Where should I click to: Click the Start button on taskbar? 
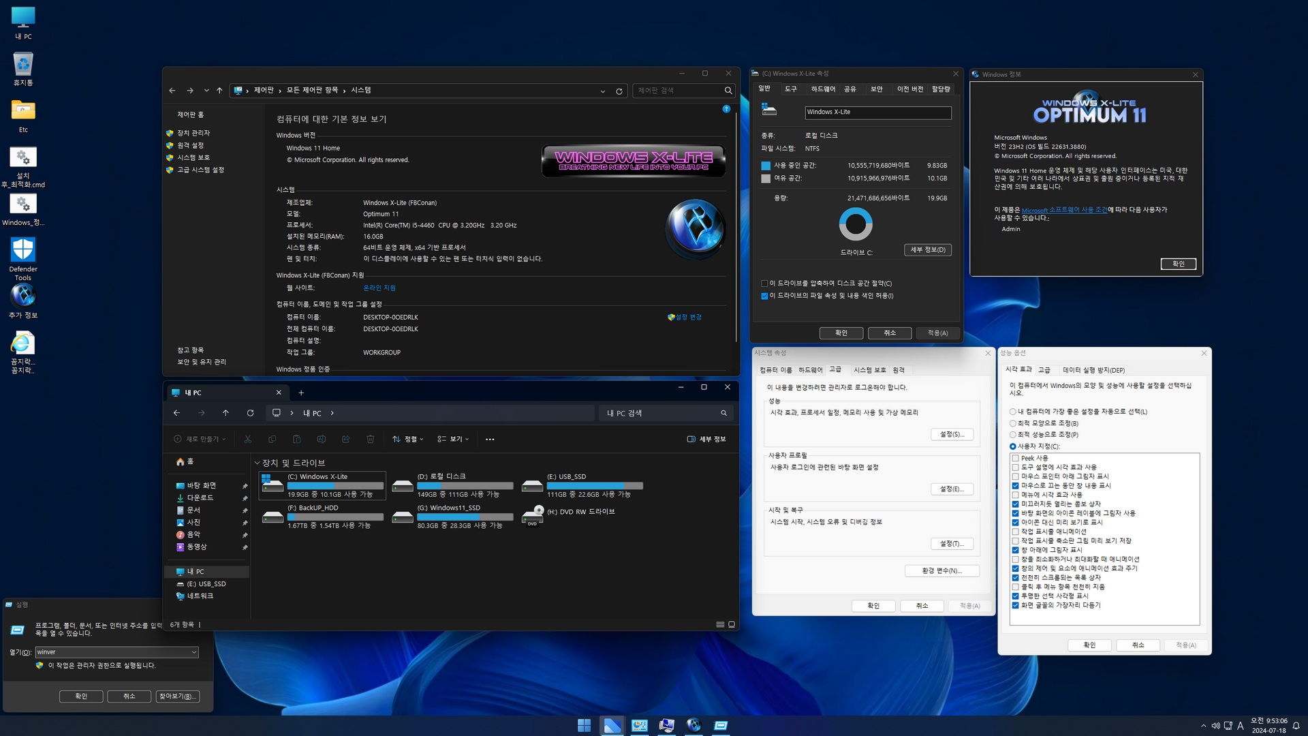pos(584,726)
